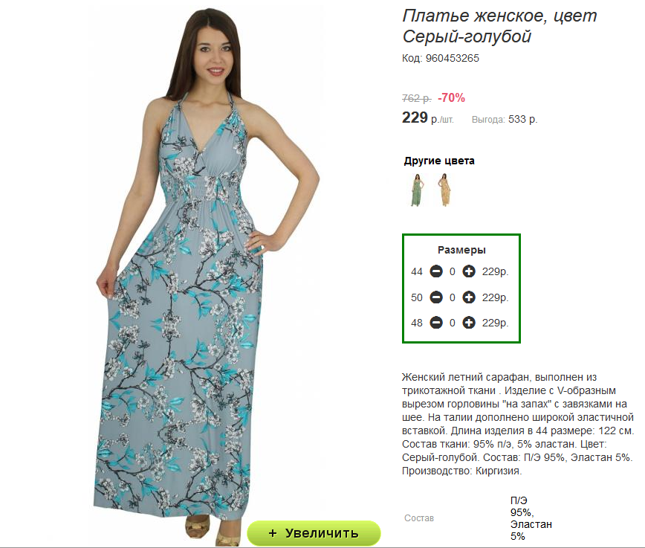
Task: Click the -70% discount label
Action: (x=451, y=98)
